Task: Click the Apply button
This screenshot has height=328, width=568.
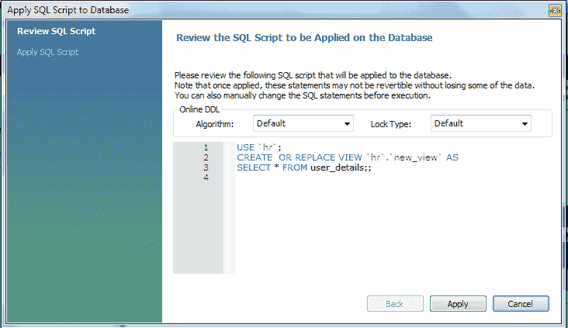Action: click(x=458, y=303)
